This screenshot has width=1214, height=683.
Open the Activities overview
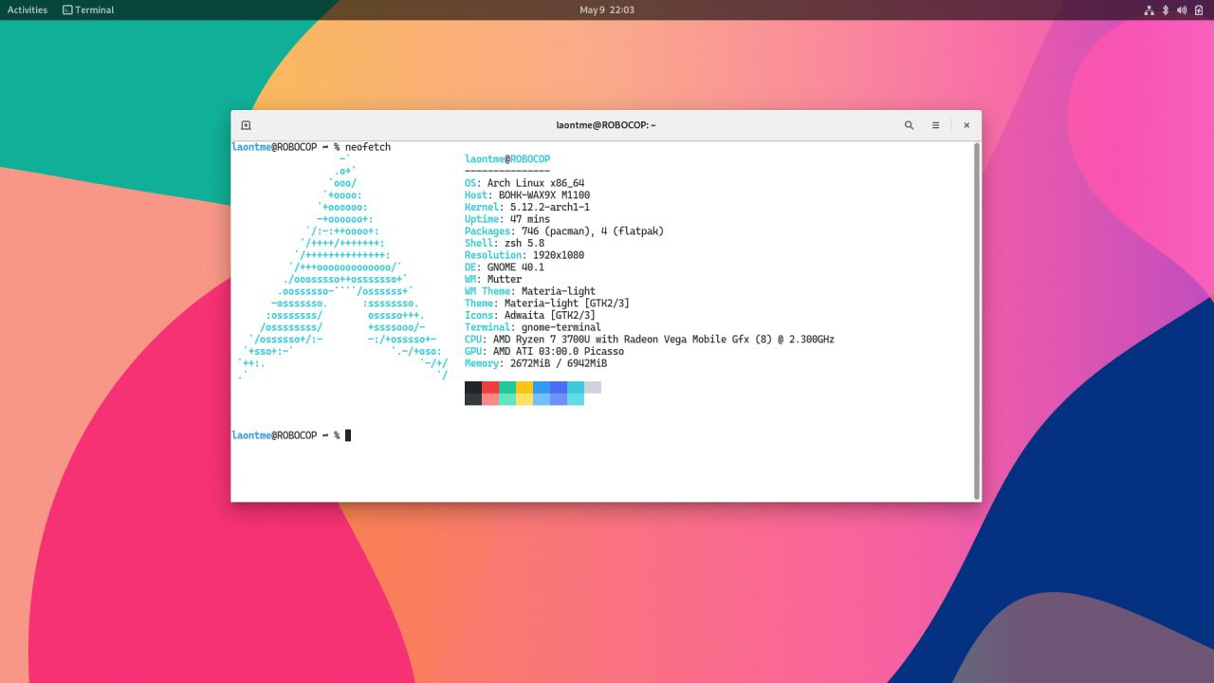(x=28, y=9)
